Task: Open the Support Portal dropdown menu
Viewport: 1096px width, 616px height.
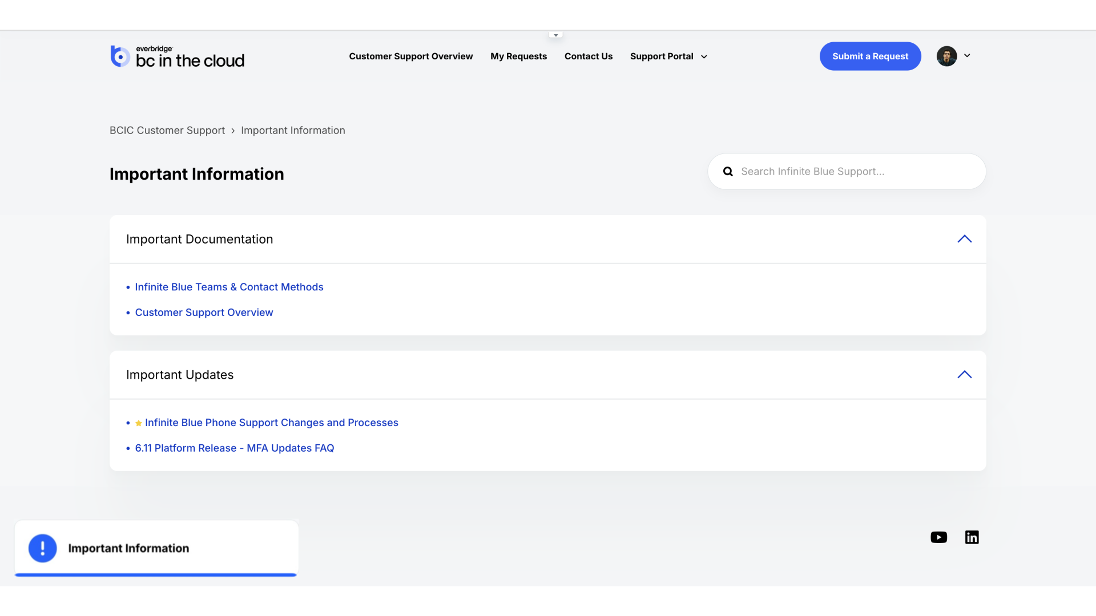Action: pos(668,56)
